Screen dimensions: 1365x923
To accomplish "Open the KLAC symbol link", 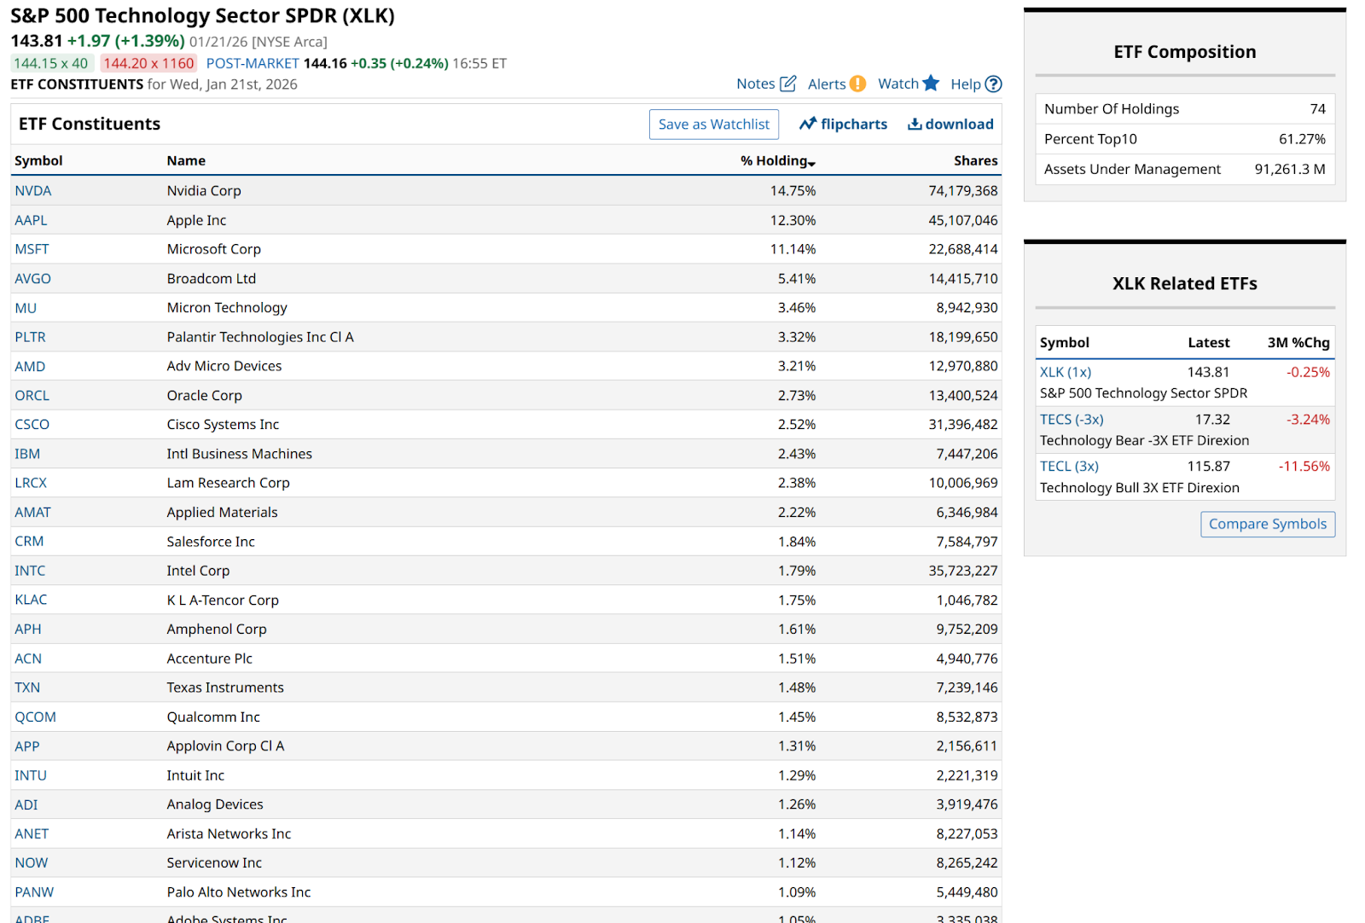I will click(31, 600).
